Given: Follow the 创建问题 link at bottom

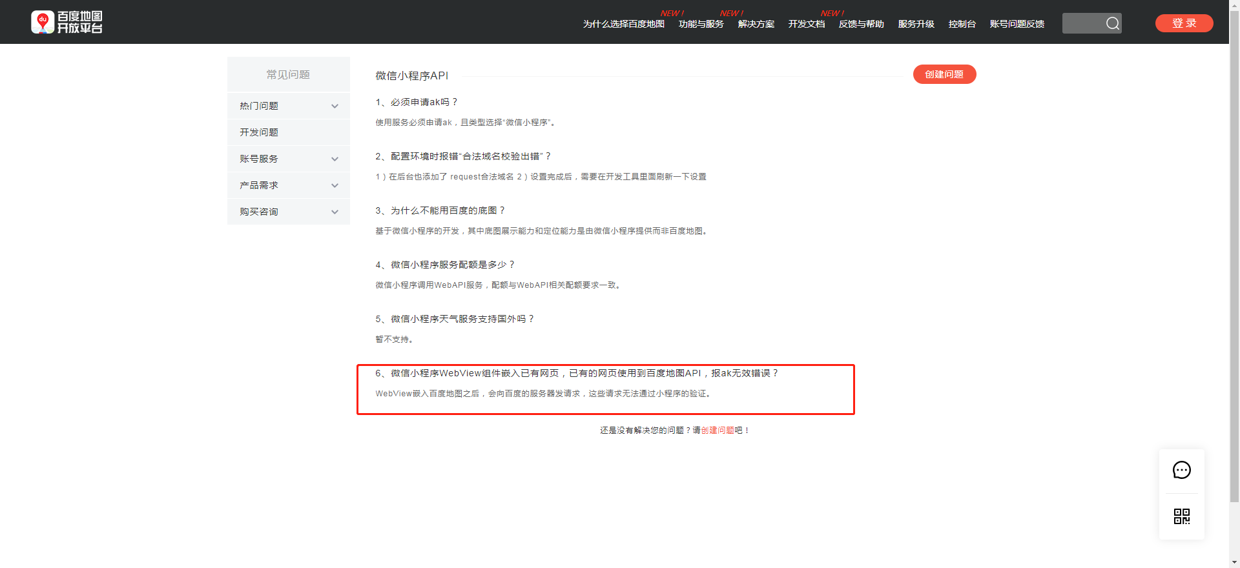Looking at the screenshot, I should point(718,431).
